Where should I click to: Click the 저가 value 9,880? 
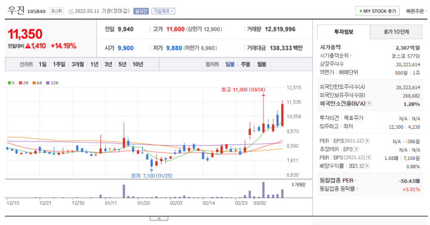(174, 48)
